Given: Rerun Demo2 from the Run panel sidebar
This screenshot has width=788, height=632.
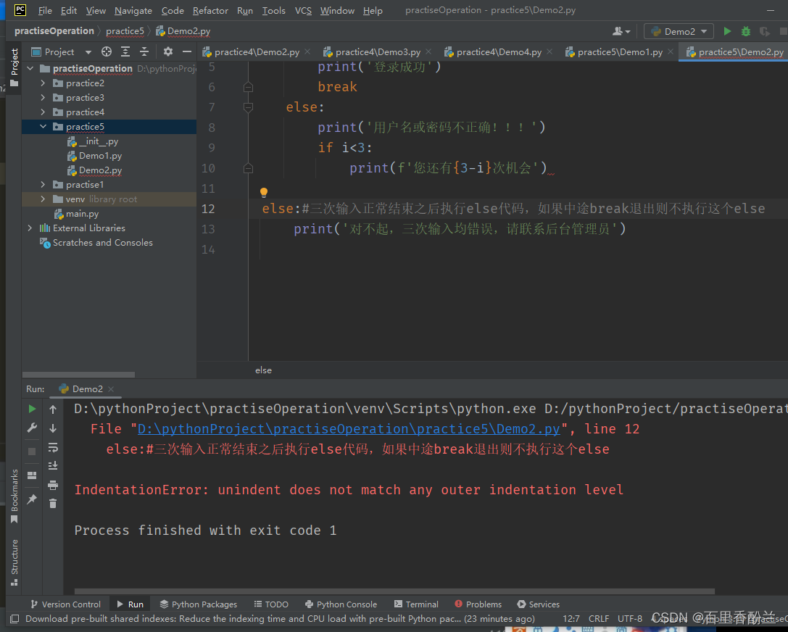Looking at the screenshot, I should (x=32, y=409).
